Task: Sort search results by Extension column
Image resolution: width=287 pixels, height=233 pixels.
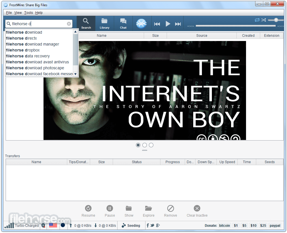Action: pos(272,36)
